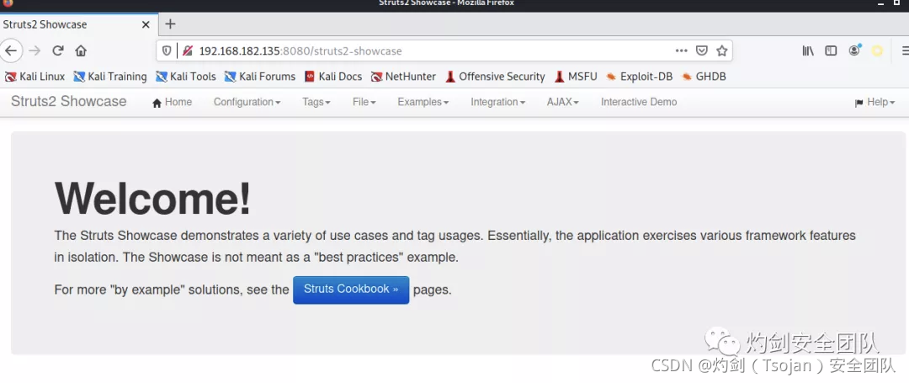
Task: Open the Firefox hamburger menu
Action: (x=905, y=51)
